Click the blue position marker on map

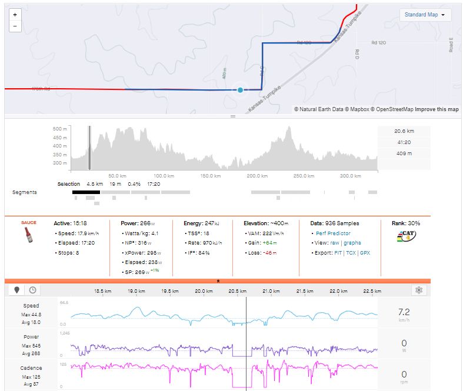pos(240,90)
